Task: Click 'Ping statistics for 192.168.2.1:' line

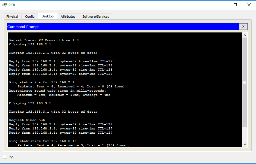Action: (43, 82)
